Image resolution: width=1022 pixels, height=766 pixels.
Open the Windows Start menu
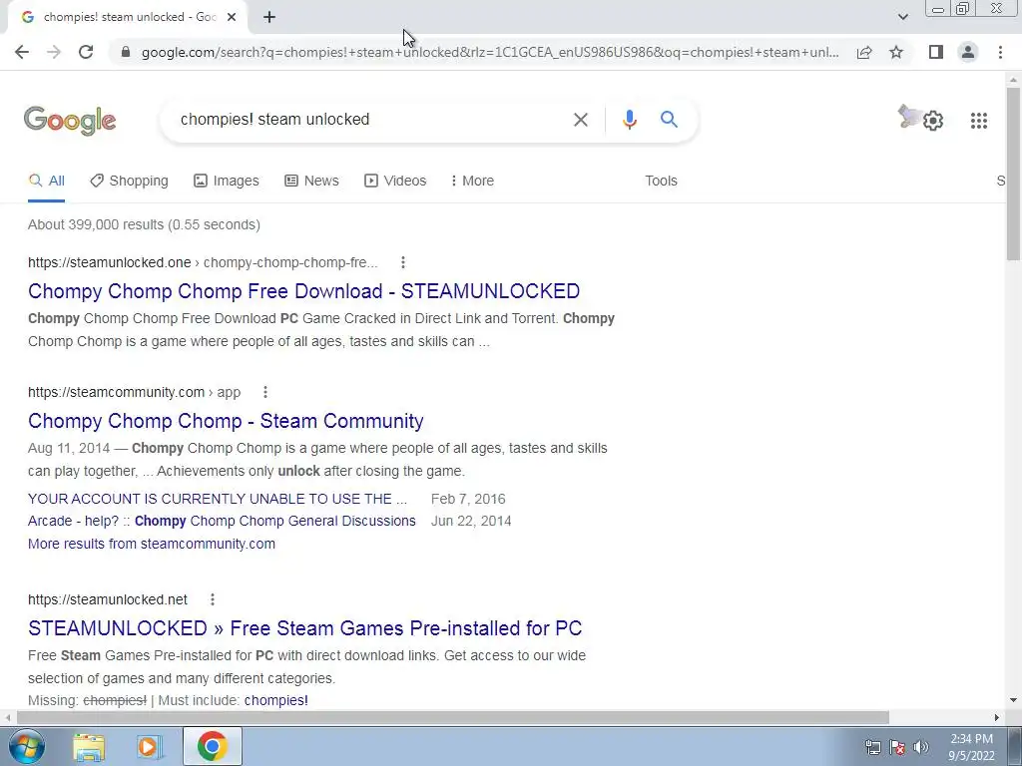(27, 746)
